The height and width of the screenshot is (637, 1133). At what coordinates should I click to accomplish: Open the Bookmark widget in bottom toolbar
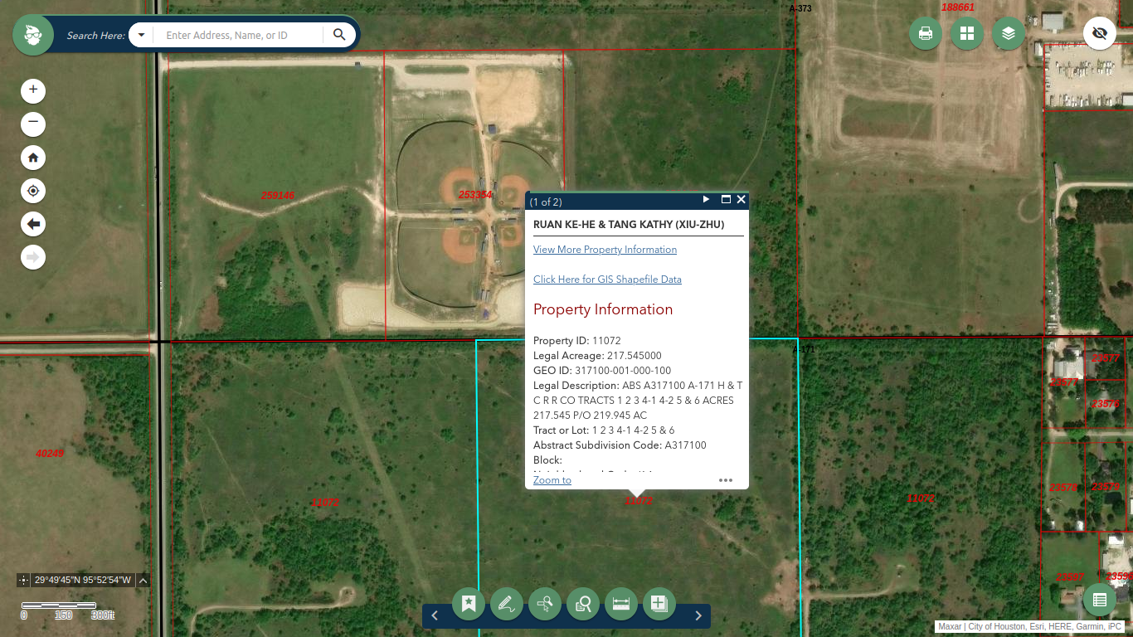[x=469, y=604]
